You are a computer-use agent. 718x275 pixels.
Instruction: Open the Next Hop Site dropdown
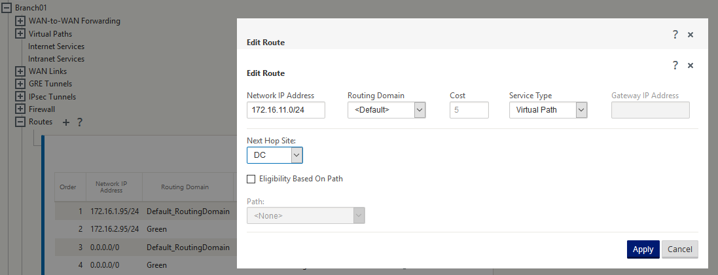click(275, 155)
